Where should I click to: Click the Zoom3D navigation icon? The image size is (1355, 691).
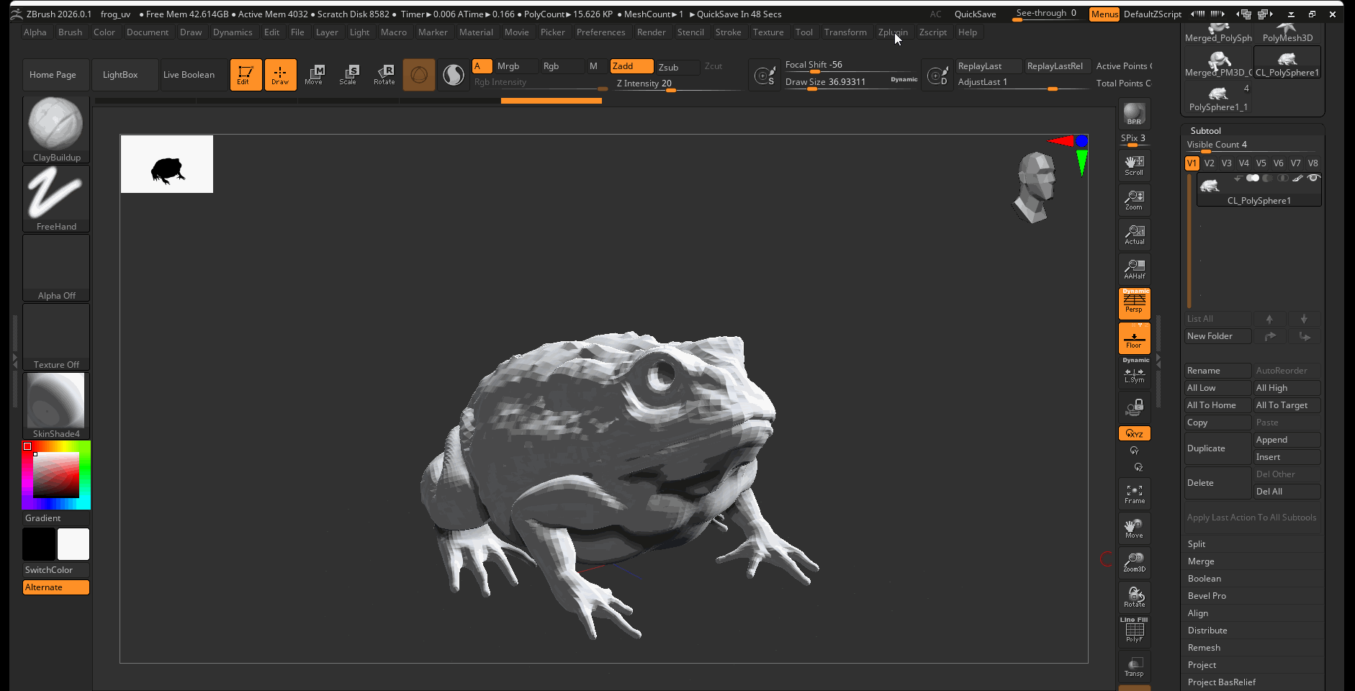click(x=1134, y=562)
